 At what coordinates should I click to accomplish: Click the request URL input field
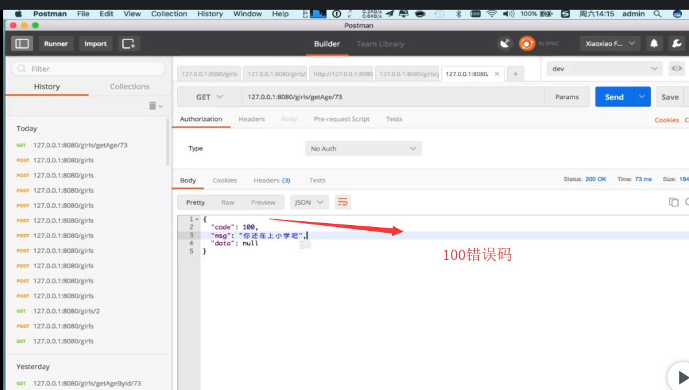(393, 96)
